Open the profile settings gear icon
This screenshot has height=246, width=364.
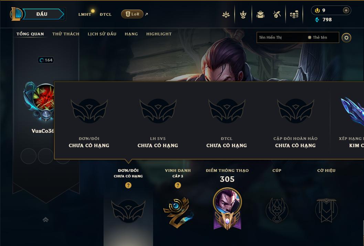(346, 38)
